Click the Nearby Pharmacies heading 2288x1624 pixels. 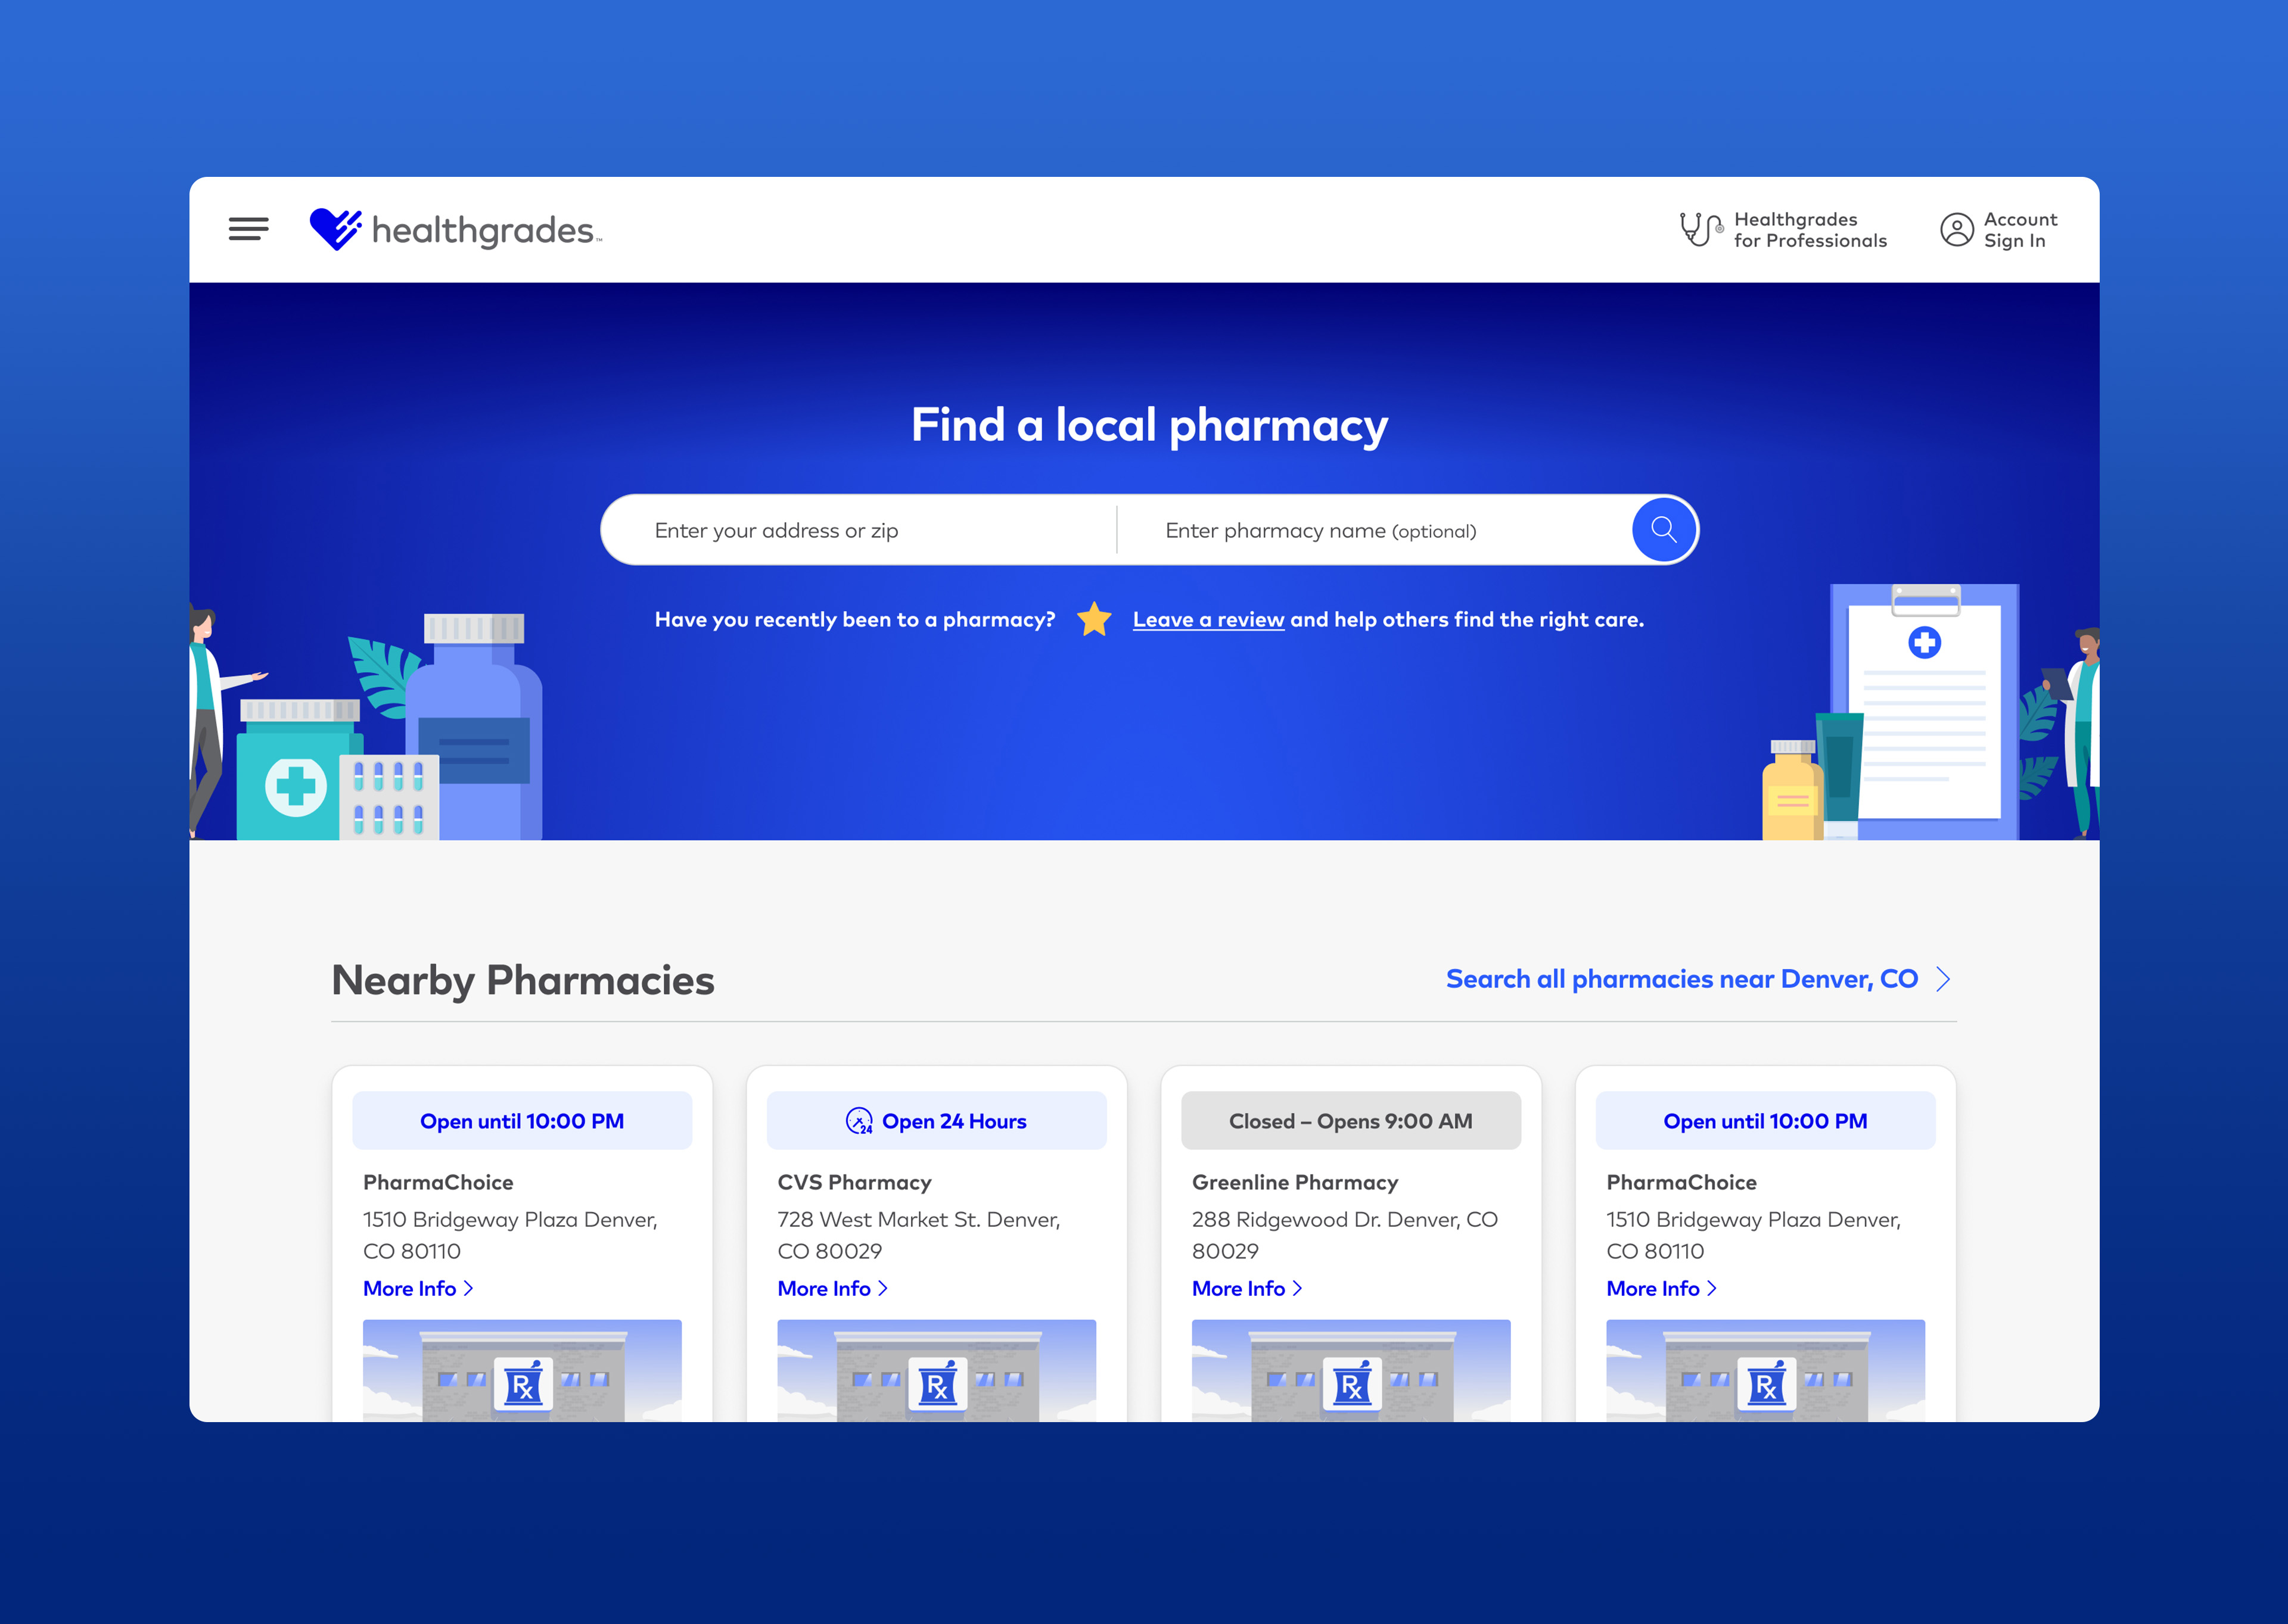coord(523,980)
